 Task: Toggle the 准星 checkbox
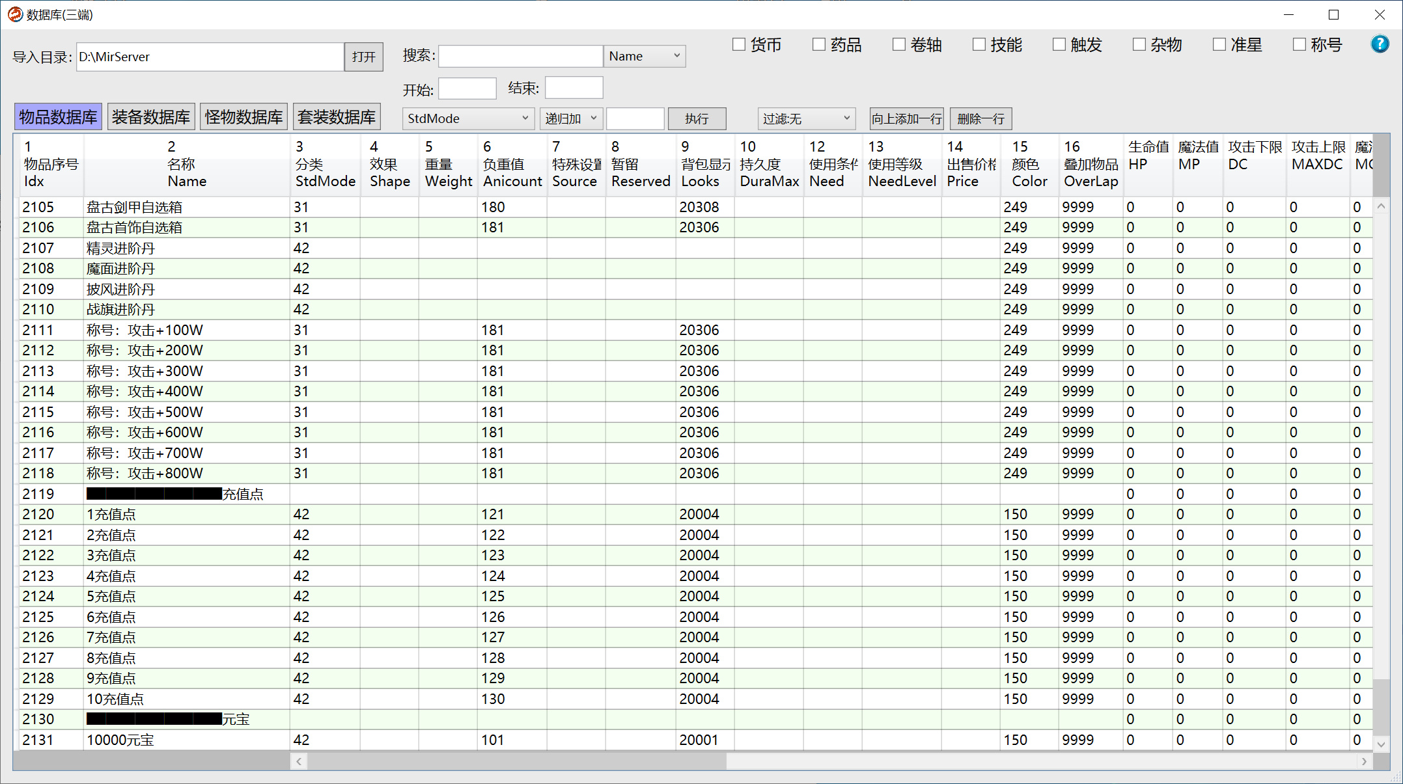tap(1219, 44)
